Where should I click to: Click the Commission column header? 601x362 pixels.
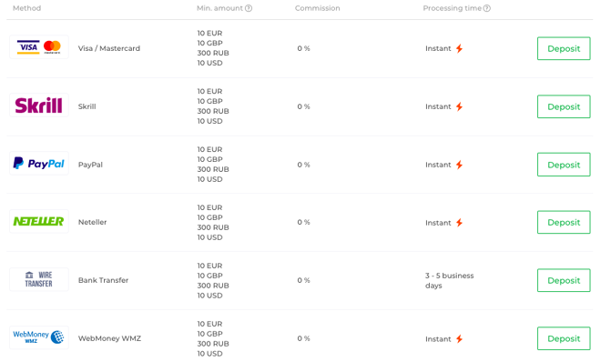pyautogui.click(x=318, y=8)
